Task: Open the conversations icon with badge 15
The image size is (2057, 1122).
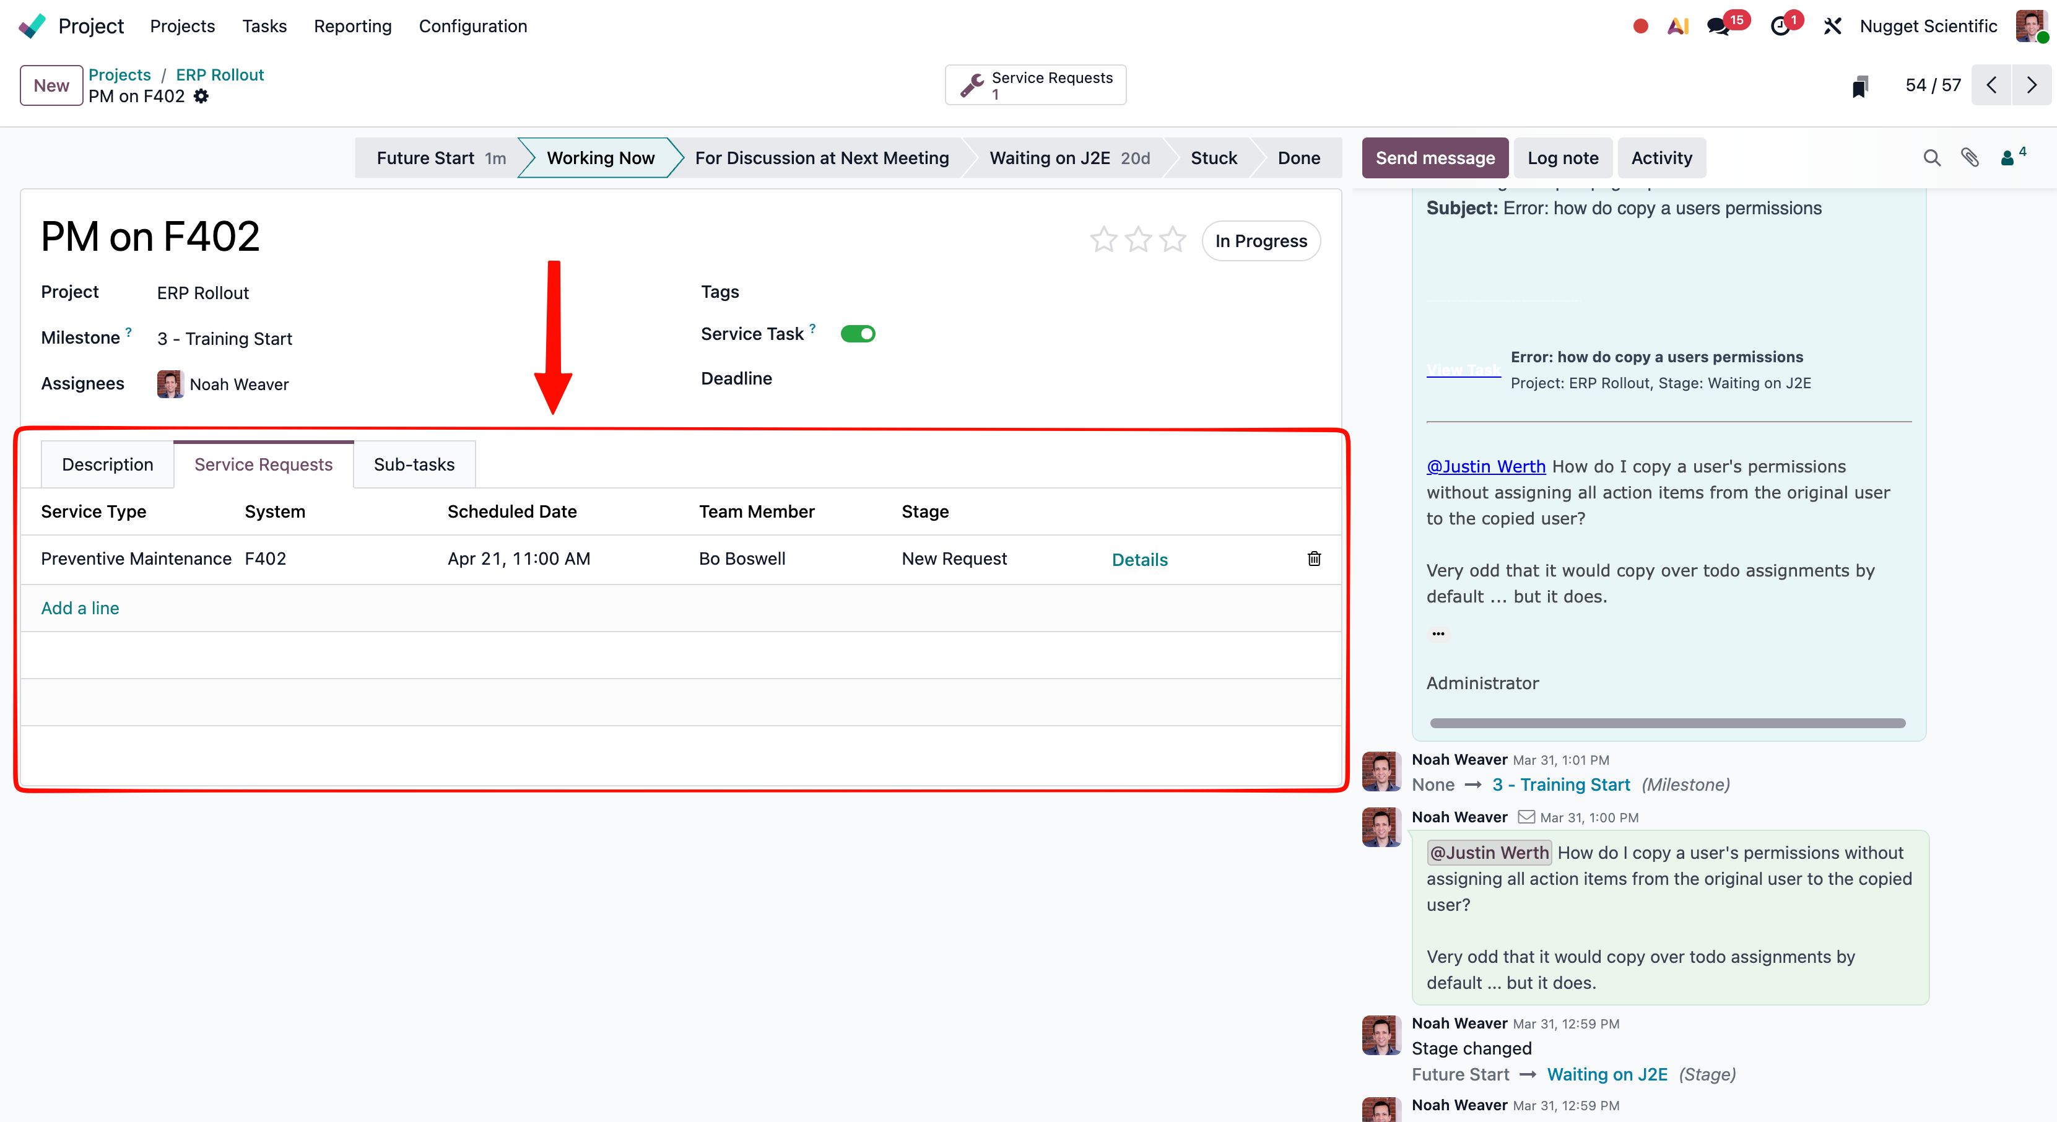Action: click(1718, 27)
